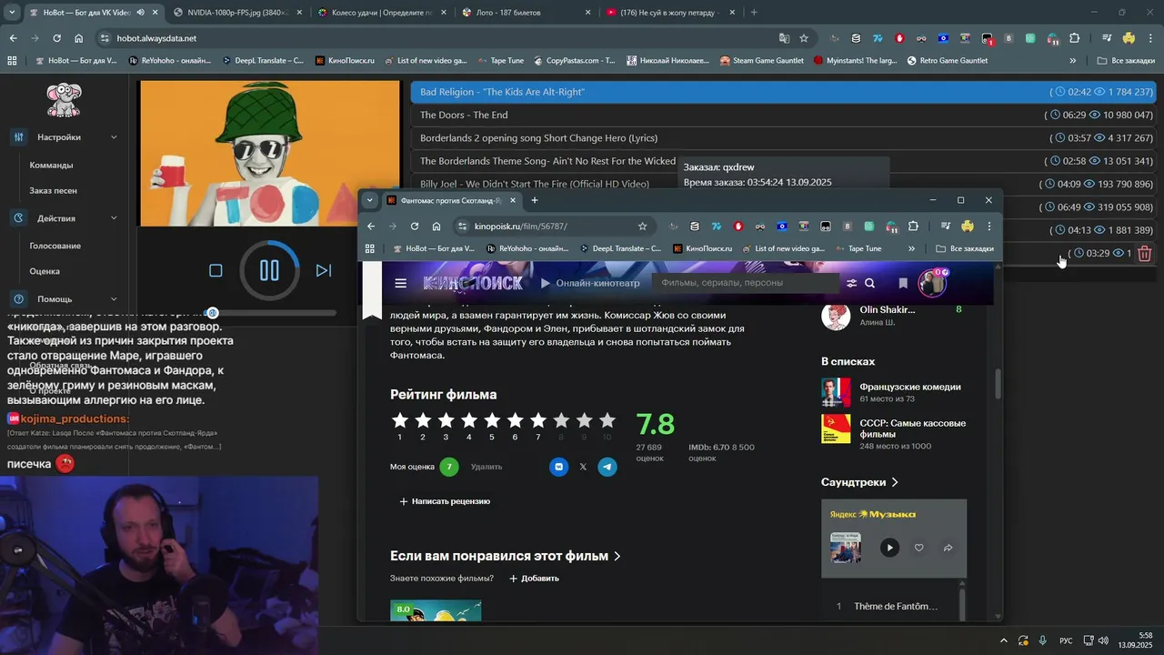1164x655 pixels.
Task: Open the tab search arrow in Kinopoisk window
Action: click(370, 200)
